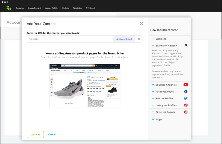
Task: Click the Continue button
Action: (35, 134)
